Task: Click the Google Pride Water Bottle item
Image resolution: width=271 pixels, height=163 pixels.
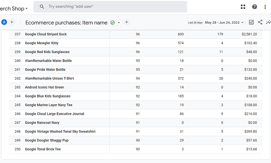Action: click(45, 70)
